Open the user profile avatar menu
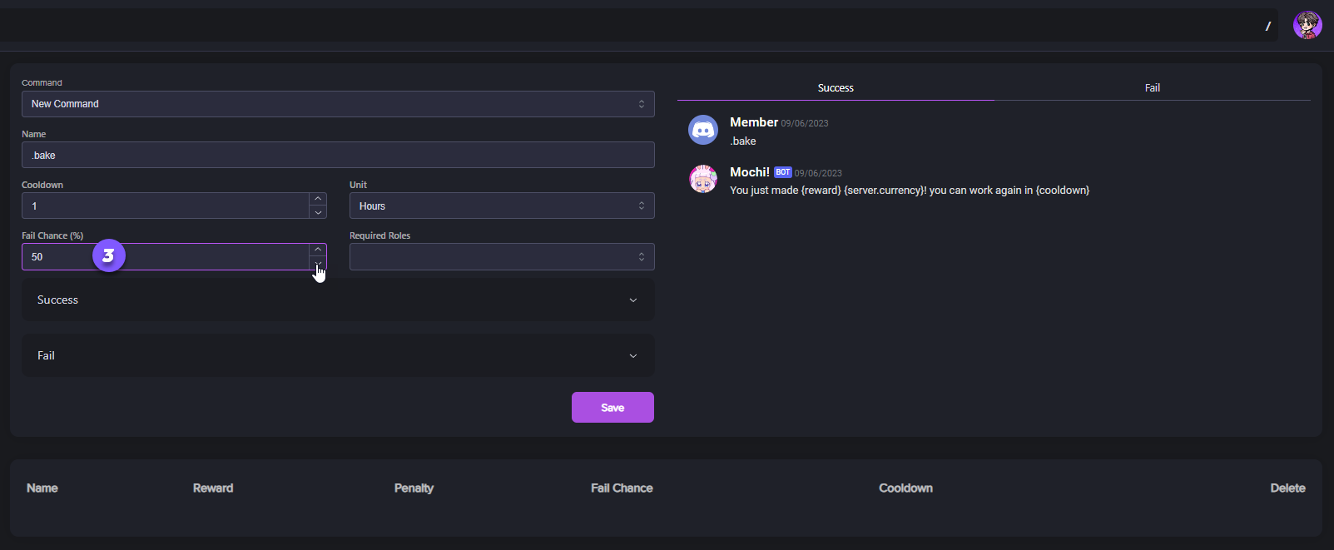Viewport: 1334px width, 550px height. coord(1307,25)
